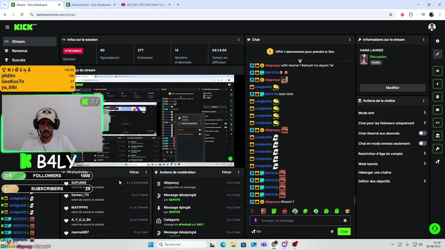The height and width of the screenshot is (250, 445).
Task: Click the lightning bolt icon in right sidebar
Action: coord(437,84)
